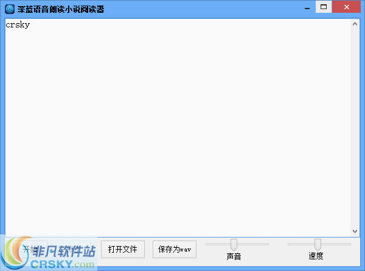Place the cursor after the text crsky
365x271 pixels.
(30, 25)
